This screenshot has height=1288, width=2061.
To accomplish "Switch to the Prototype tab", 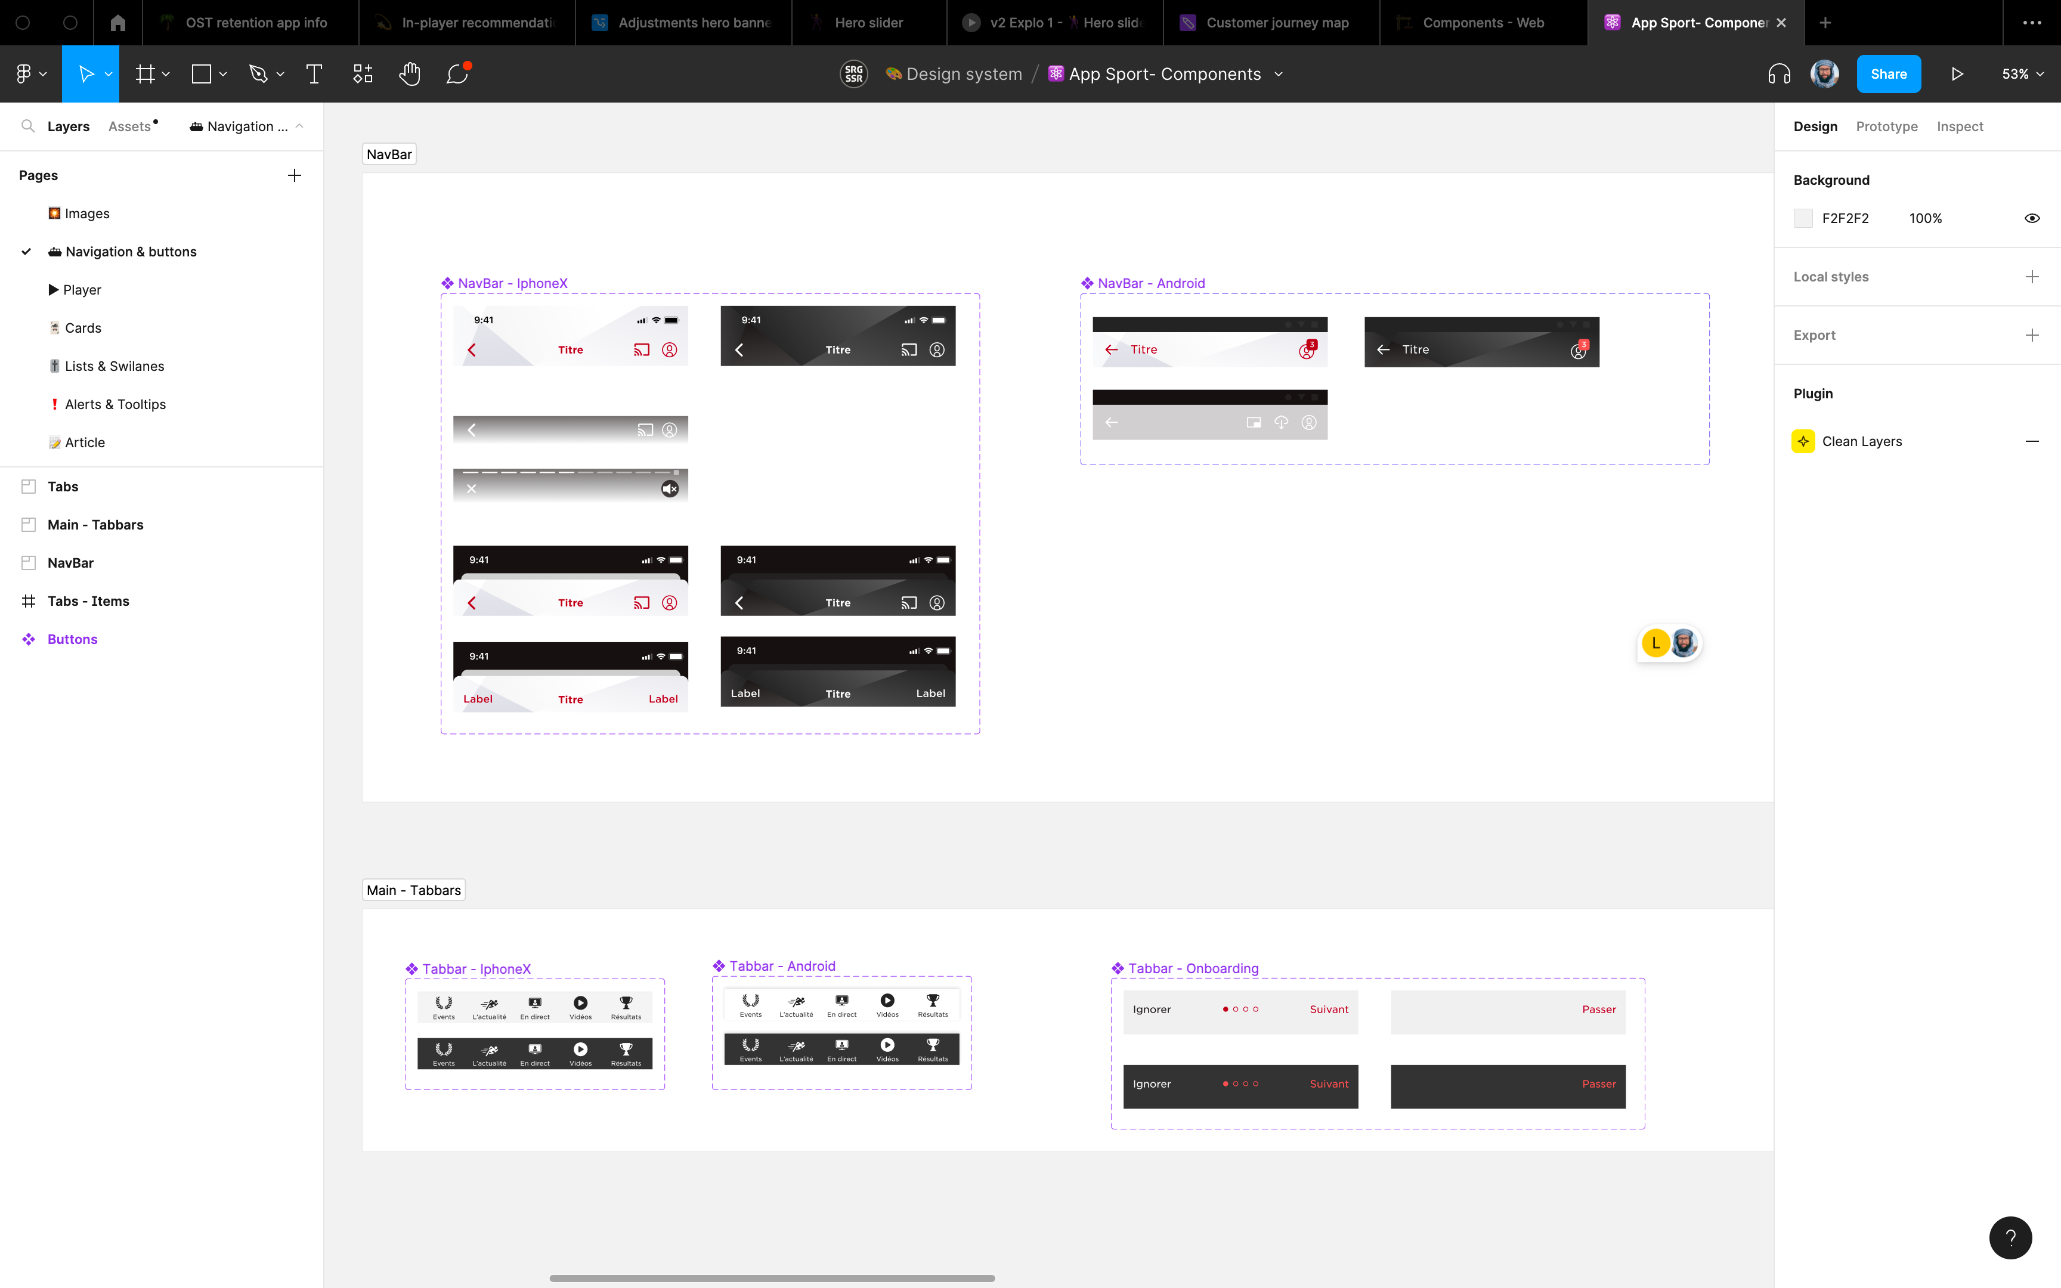I will 1886,126.
